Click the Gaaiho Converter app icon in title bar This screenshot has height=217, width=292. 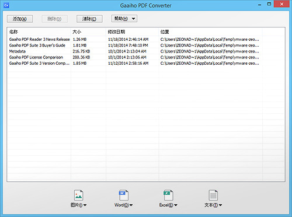tap(6, 5)
